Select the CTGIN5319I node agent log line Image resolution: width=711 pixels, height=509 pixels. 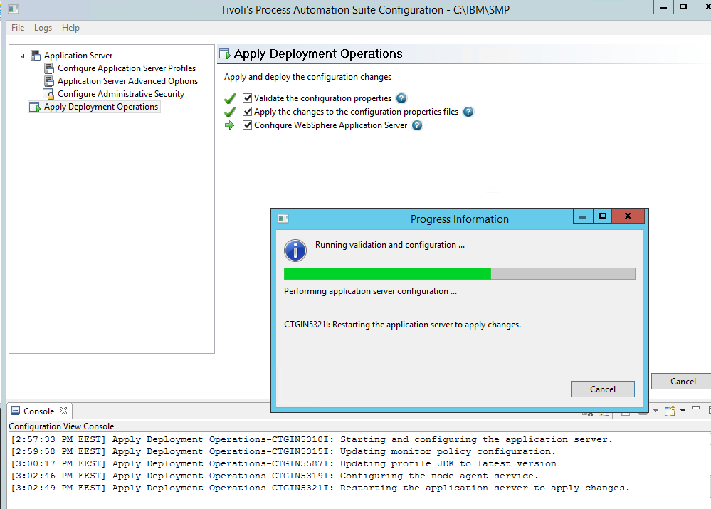(275, 476)
